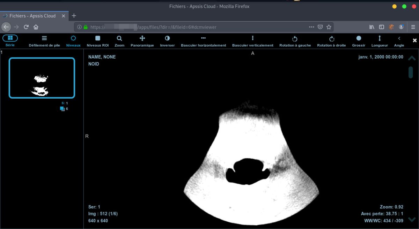Viewport: 419px width, 229px height.
Task: Select the Panoramique pan tool
Action: coord(142,41)
